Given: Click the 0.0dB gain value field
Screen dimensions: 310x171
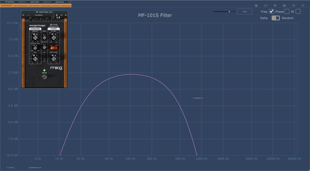Looking at the screenshot, I should [x=244, y=12].
